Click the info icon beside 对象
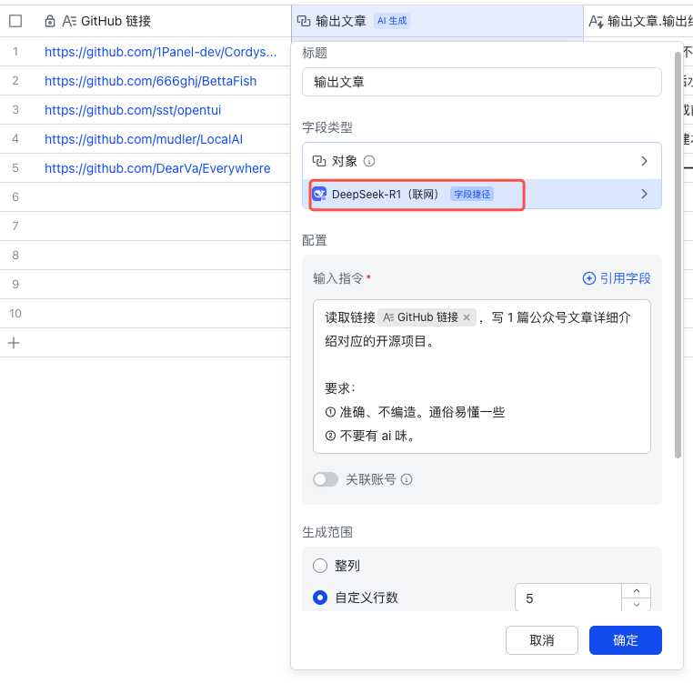 [369, 161]
